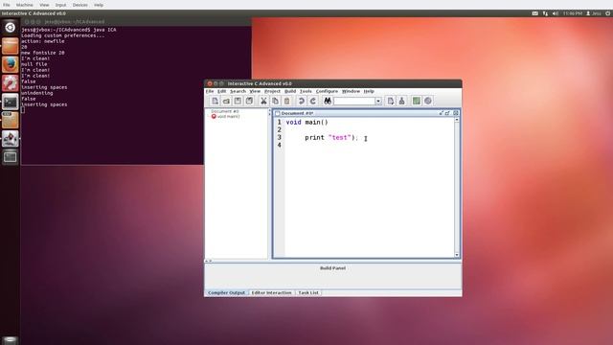Click the split pane collapse arrows
This screenshot has width=613, height=345.
pos(209,261)
